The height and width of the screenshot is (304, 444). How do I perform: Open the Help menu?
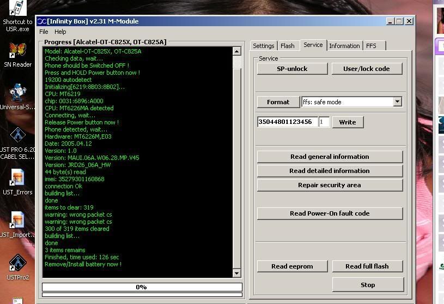60,32
